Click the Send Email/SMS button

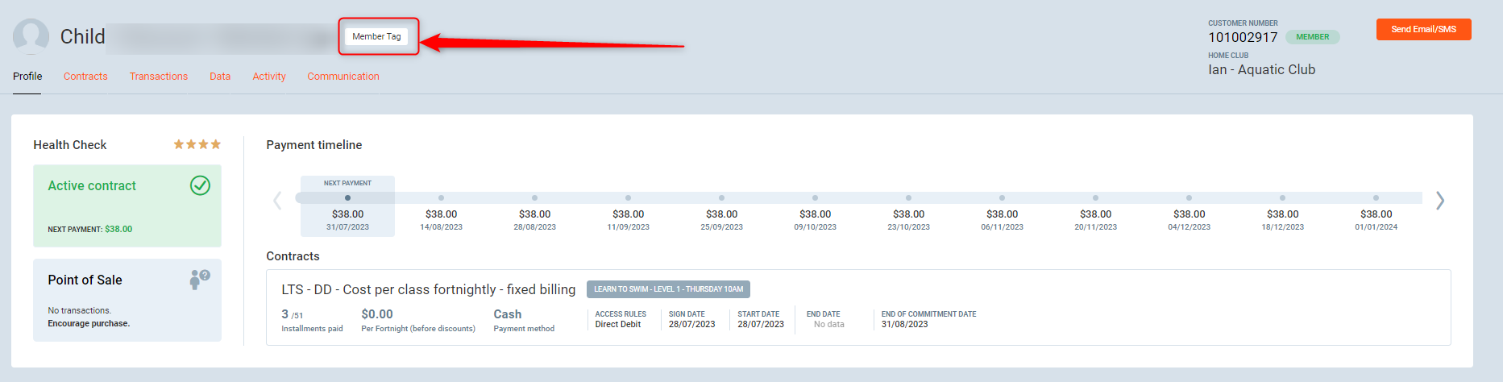[x=1423, y=29]
